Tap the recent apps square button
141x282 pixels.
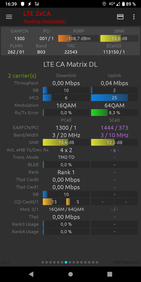(110, 274)
